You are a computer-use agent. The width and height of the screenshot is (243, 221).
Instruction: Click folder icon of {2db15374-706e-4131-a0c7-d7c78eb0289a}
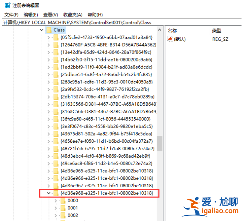click(x=56, y=97)
